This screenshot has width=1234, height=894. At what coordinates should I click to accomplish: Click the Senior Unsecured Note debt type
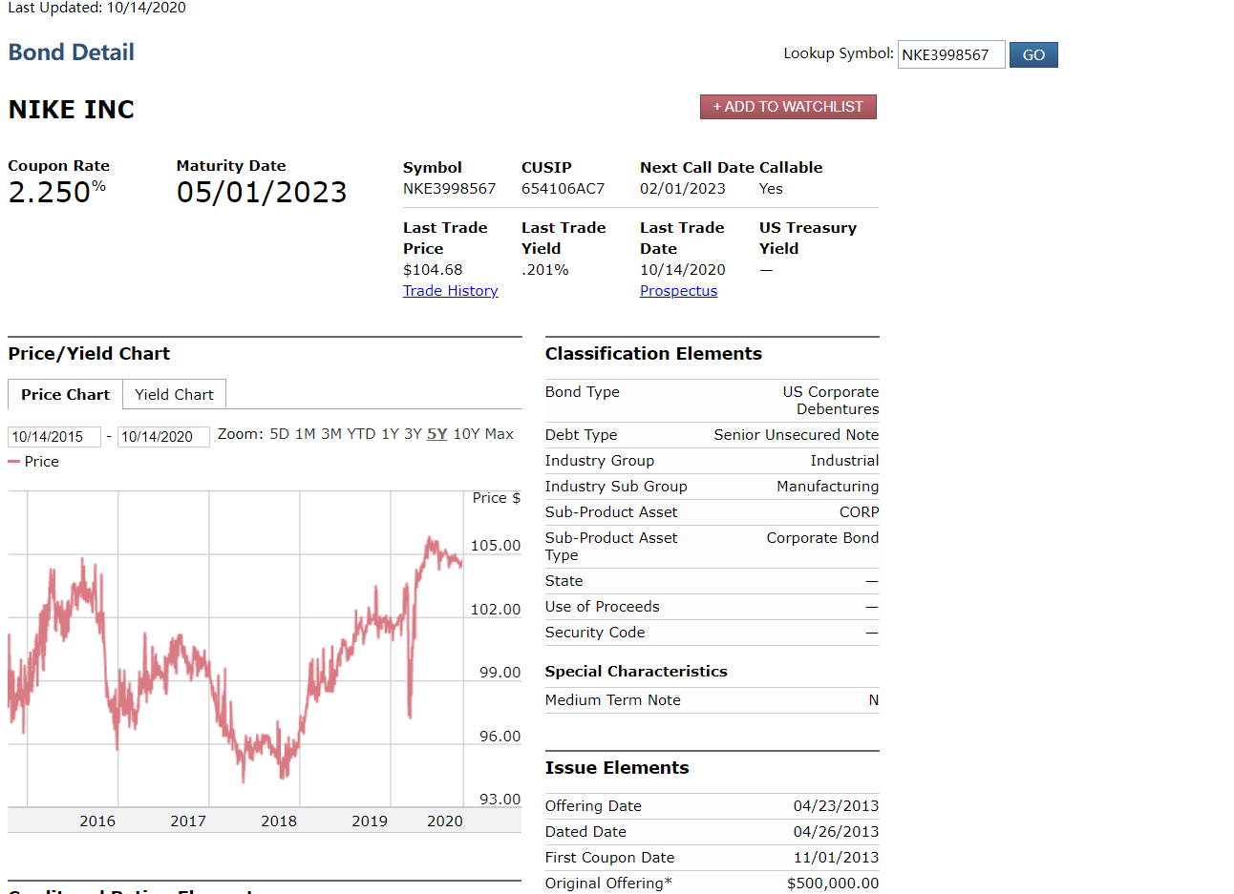point(796,435)
